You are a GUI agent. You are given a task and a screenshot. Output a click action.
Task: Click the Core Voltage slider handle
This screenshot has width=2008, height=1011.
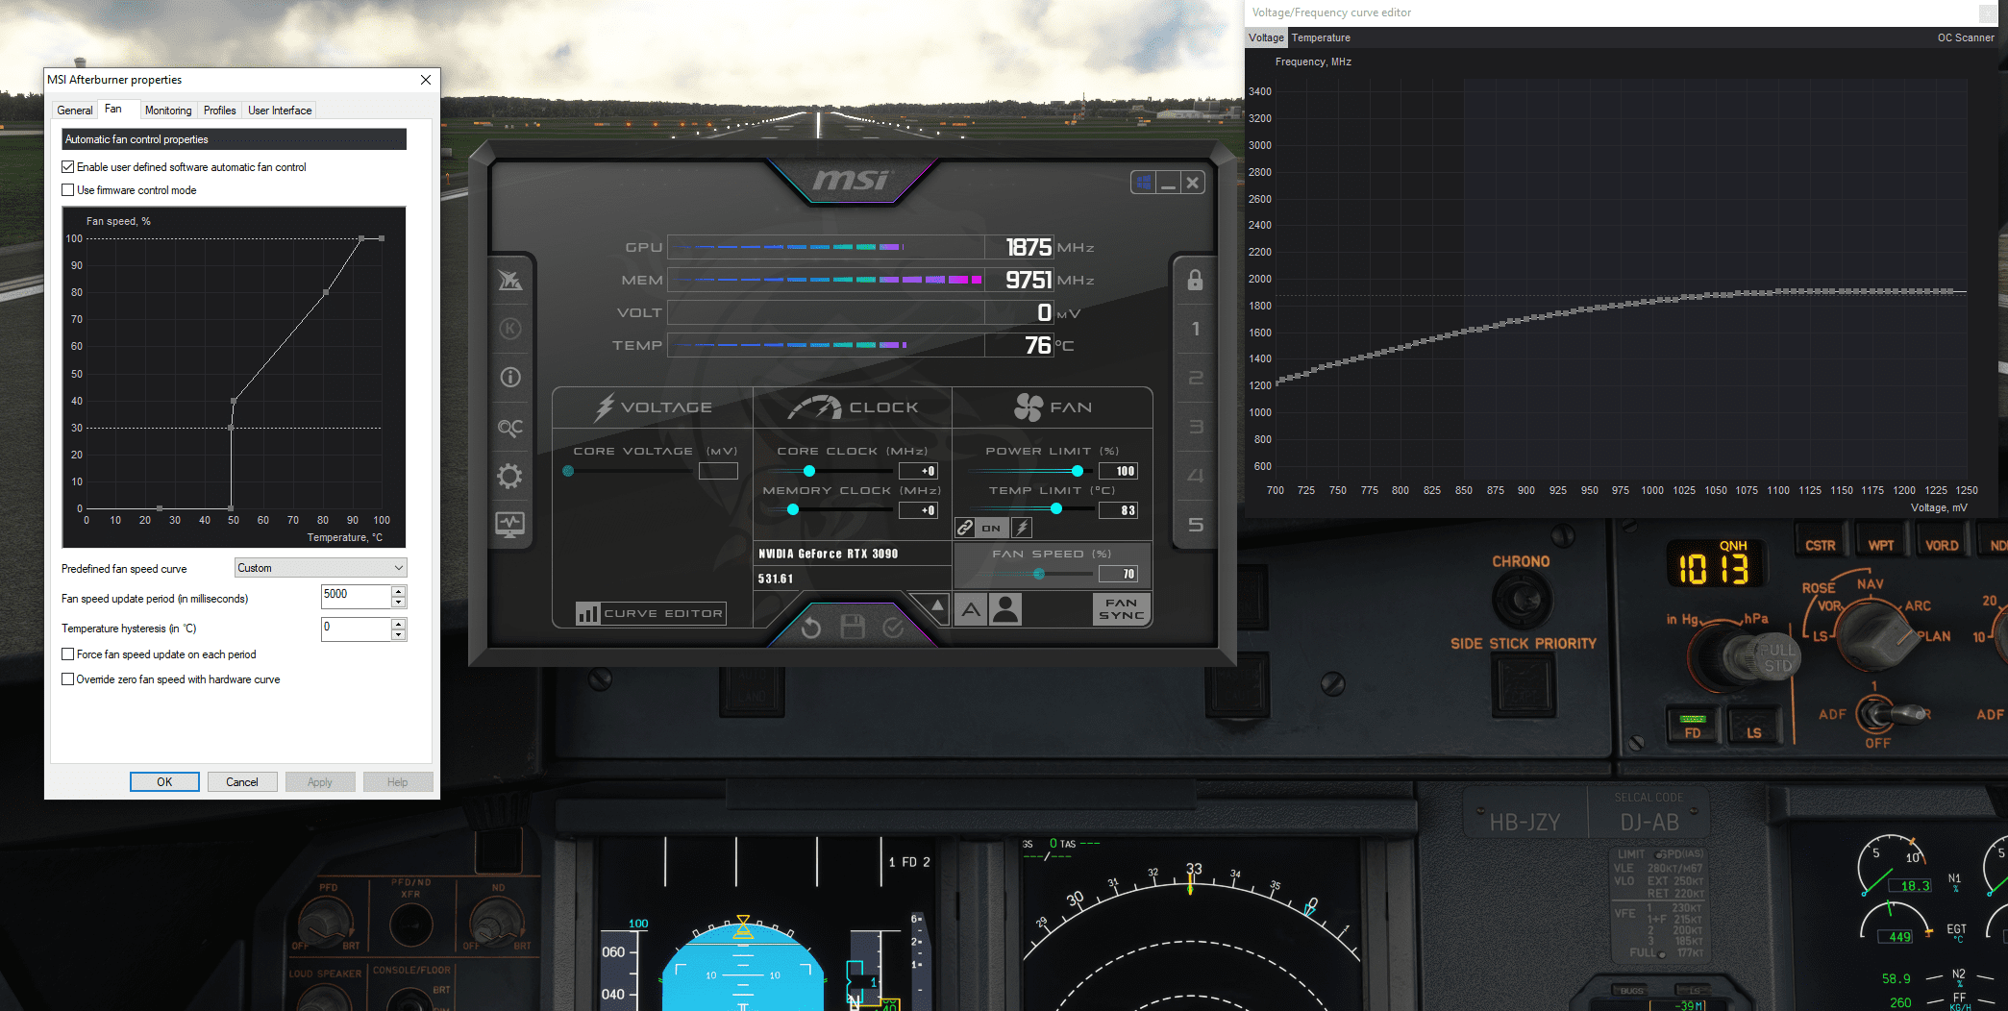tap(568, 471)
